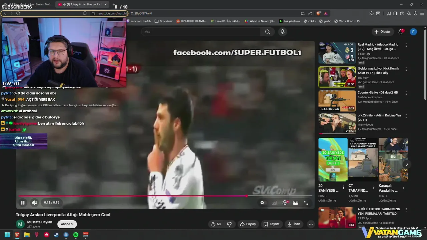Open Real Madrid - Atletico Madrid thumbnail
This screenshot has height=240, width=427.
pos(337,53)
